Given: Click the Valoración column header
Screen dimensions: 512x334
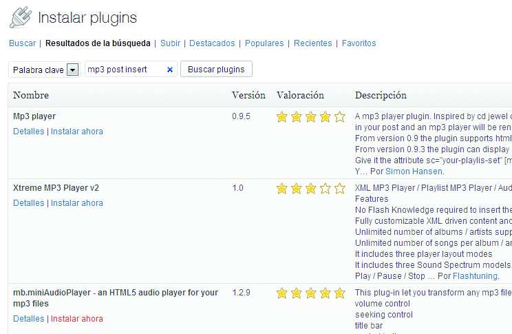Looking at the screenshot, I should tap(301, 95).
